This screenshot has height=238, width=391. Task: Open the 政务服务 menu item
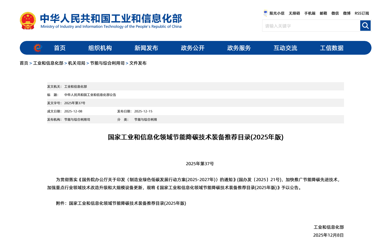click(x=239, y=48)
